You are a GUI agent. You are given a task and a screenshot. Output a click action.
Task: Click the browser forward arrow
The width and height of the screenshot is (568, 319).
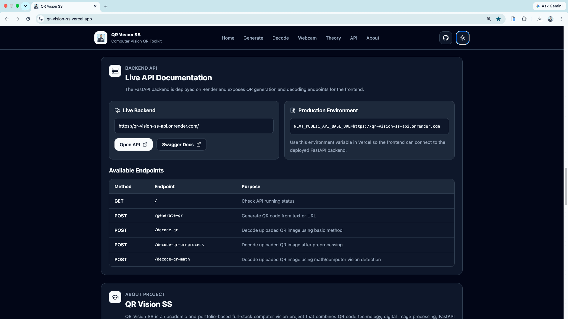tap(17, 19)
